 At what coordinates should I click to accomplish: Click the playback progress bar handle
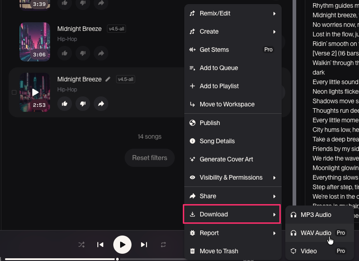[x=117, y=259]
